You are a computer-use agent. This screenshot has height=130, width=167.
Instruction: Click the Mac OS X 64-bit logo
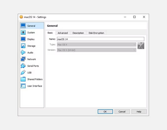point(141,46)
